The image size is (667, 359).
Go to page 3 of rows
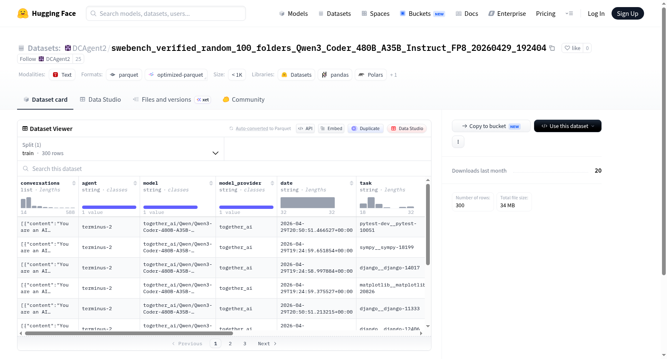coord(245,344)
